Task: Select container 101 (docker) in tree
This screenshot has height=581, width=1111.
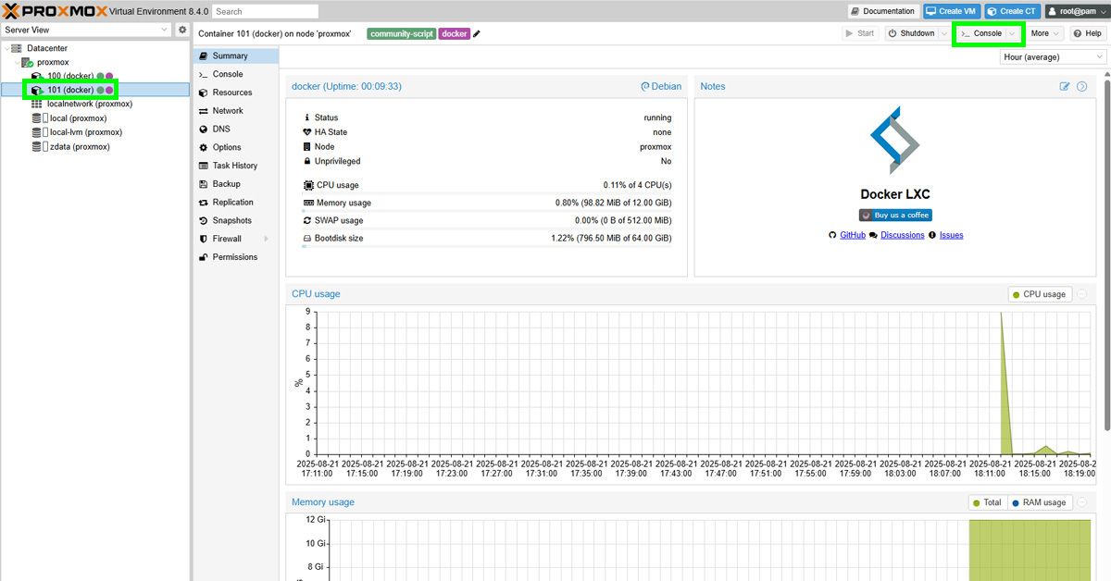Action: [96, 90]
